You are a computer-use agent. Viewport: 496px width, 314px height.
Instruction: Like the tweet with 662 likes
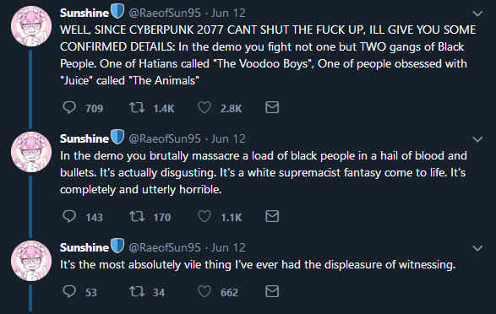click(x=204, y=291)
